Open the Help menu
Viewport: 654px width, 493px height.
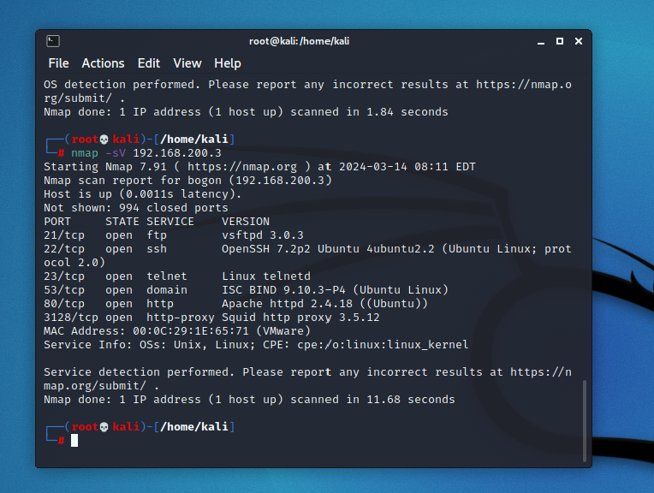(x=228, y=63)
